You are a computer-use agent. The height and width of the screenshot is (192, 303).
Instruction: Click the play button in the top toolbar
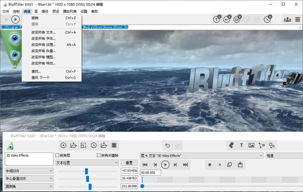[x=15, y=20]
